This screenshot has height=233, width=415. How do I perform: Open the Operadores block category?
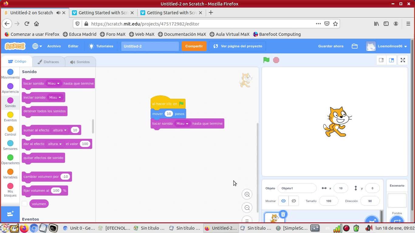pos(10,160)
